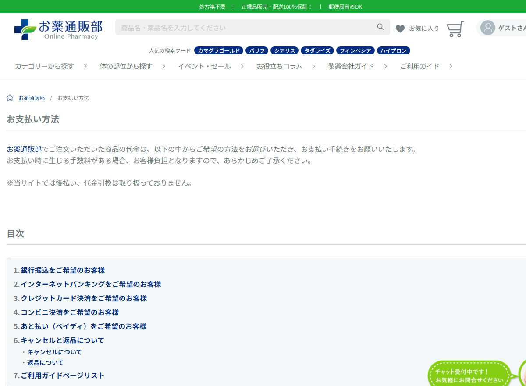Click the お薬通販部 breadcrumb link
Image resolution: width=526 pixels, height=386 pixels.
coord(32,98)
